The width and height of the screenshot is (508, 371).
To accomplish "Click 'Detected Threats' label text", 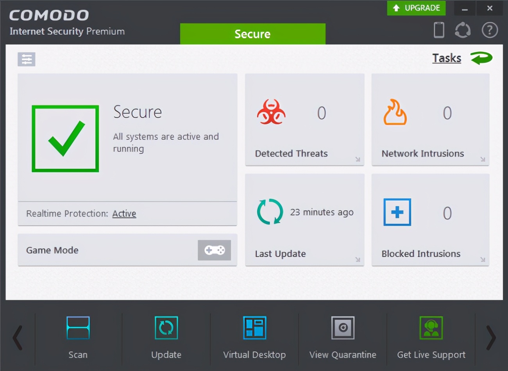I will [292, 153].
